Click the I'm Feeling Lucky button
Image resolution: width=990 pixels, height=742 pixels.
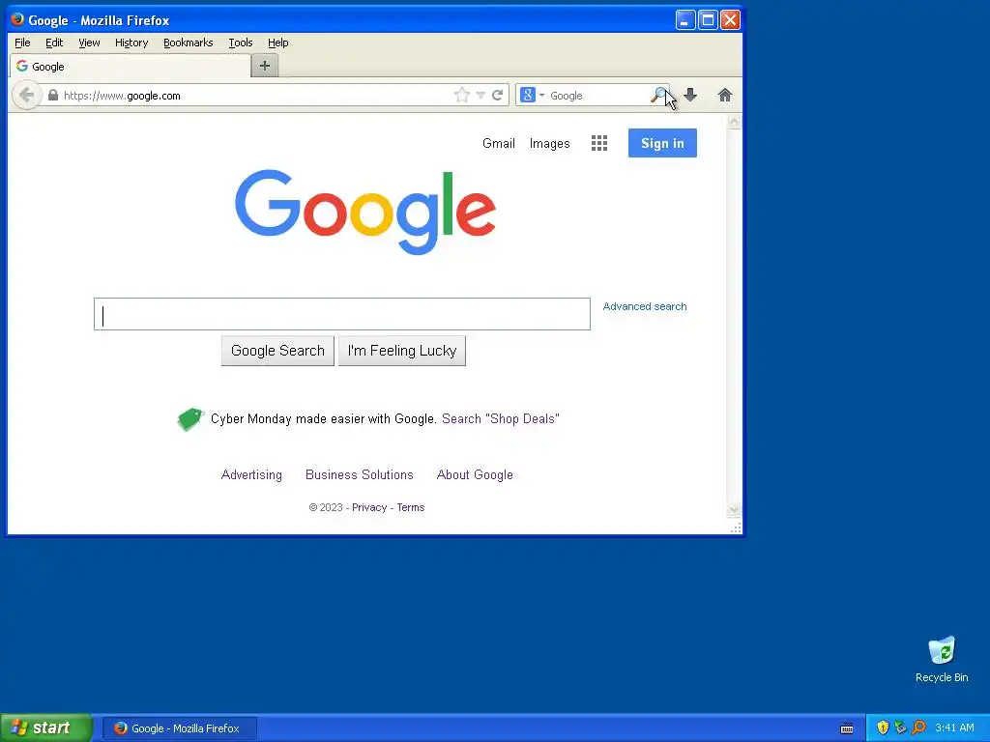pos(402,351)
